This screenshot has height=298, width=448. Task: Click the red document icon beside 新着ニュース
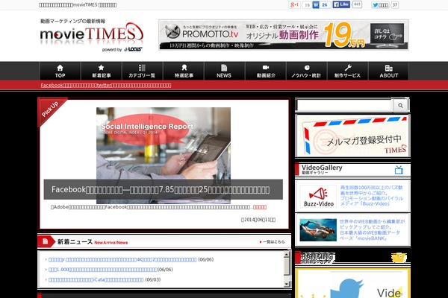(x=45, y=241)
